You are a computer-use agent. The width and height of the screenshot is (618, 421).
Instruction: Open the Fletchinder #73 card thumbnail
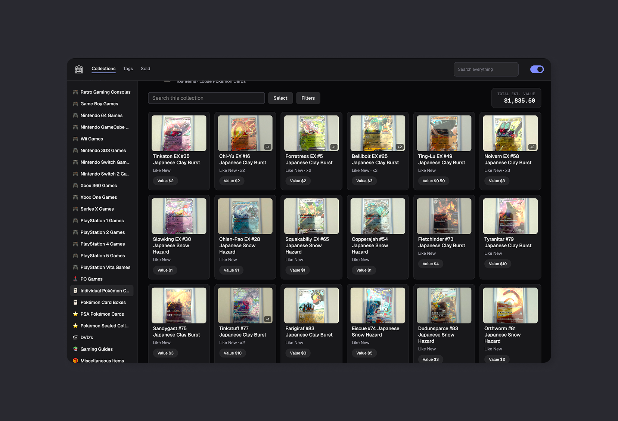[444, 216]
